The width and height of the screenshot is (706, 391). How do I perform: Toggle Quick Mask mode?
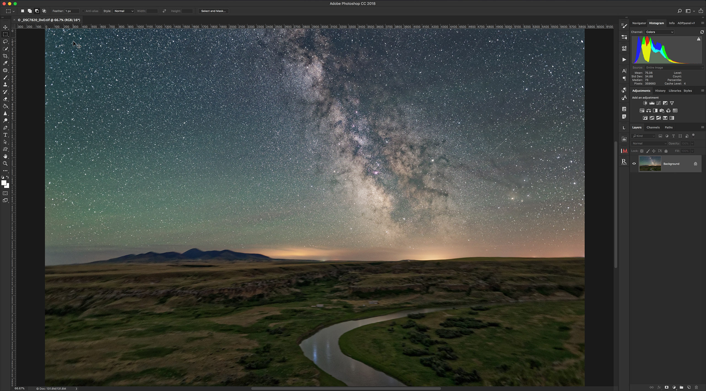(5, 193)
